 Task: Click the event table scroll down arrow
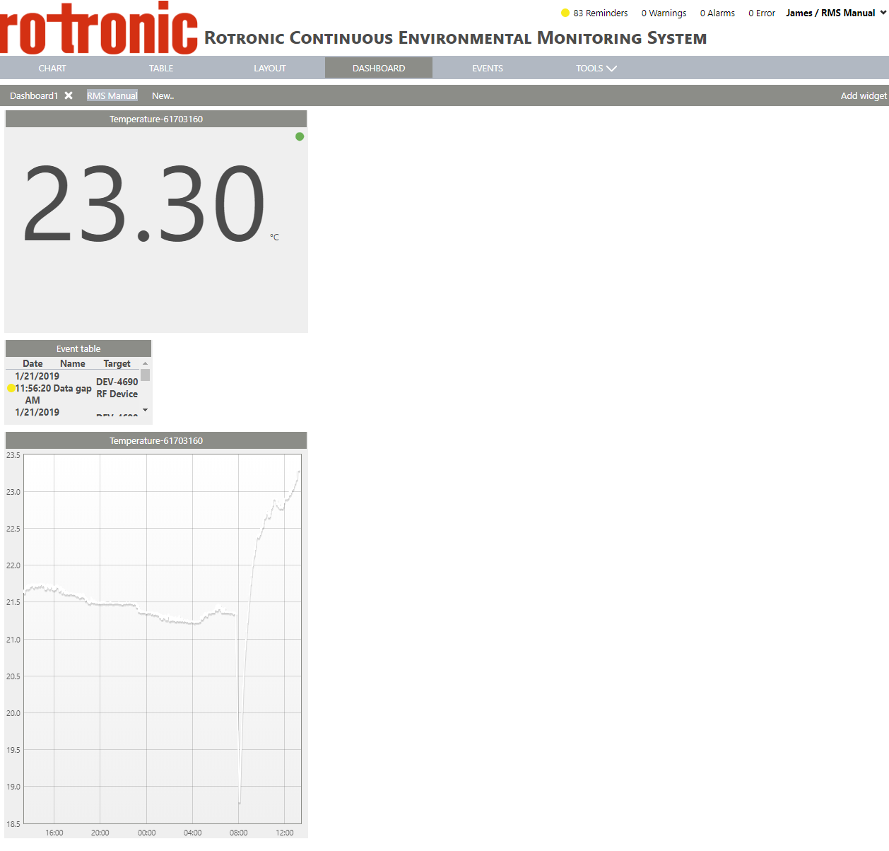(146, 410)
